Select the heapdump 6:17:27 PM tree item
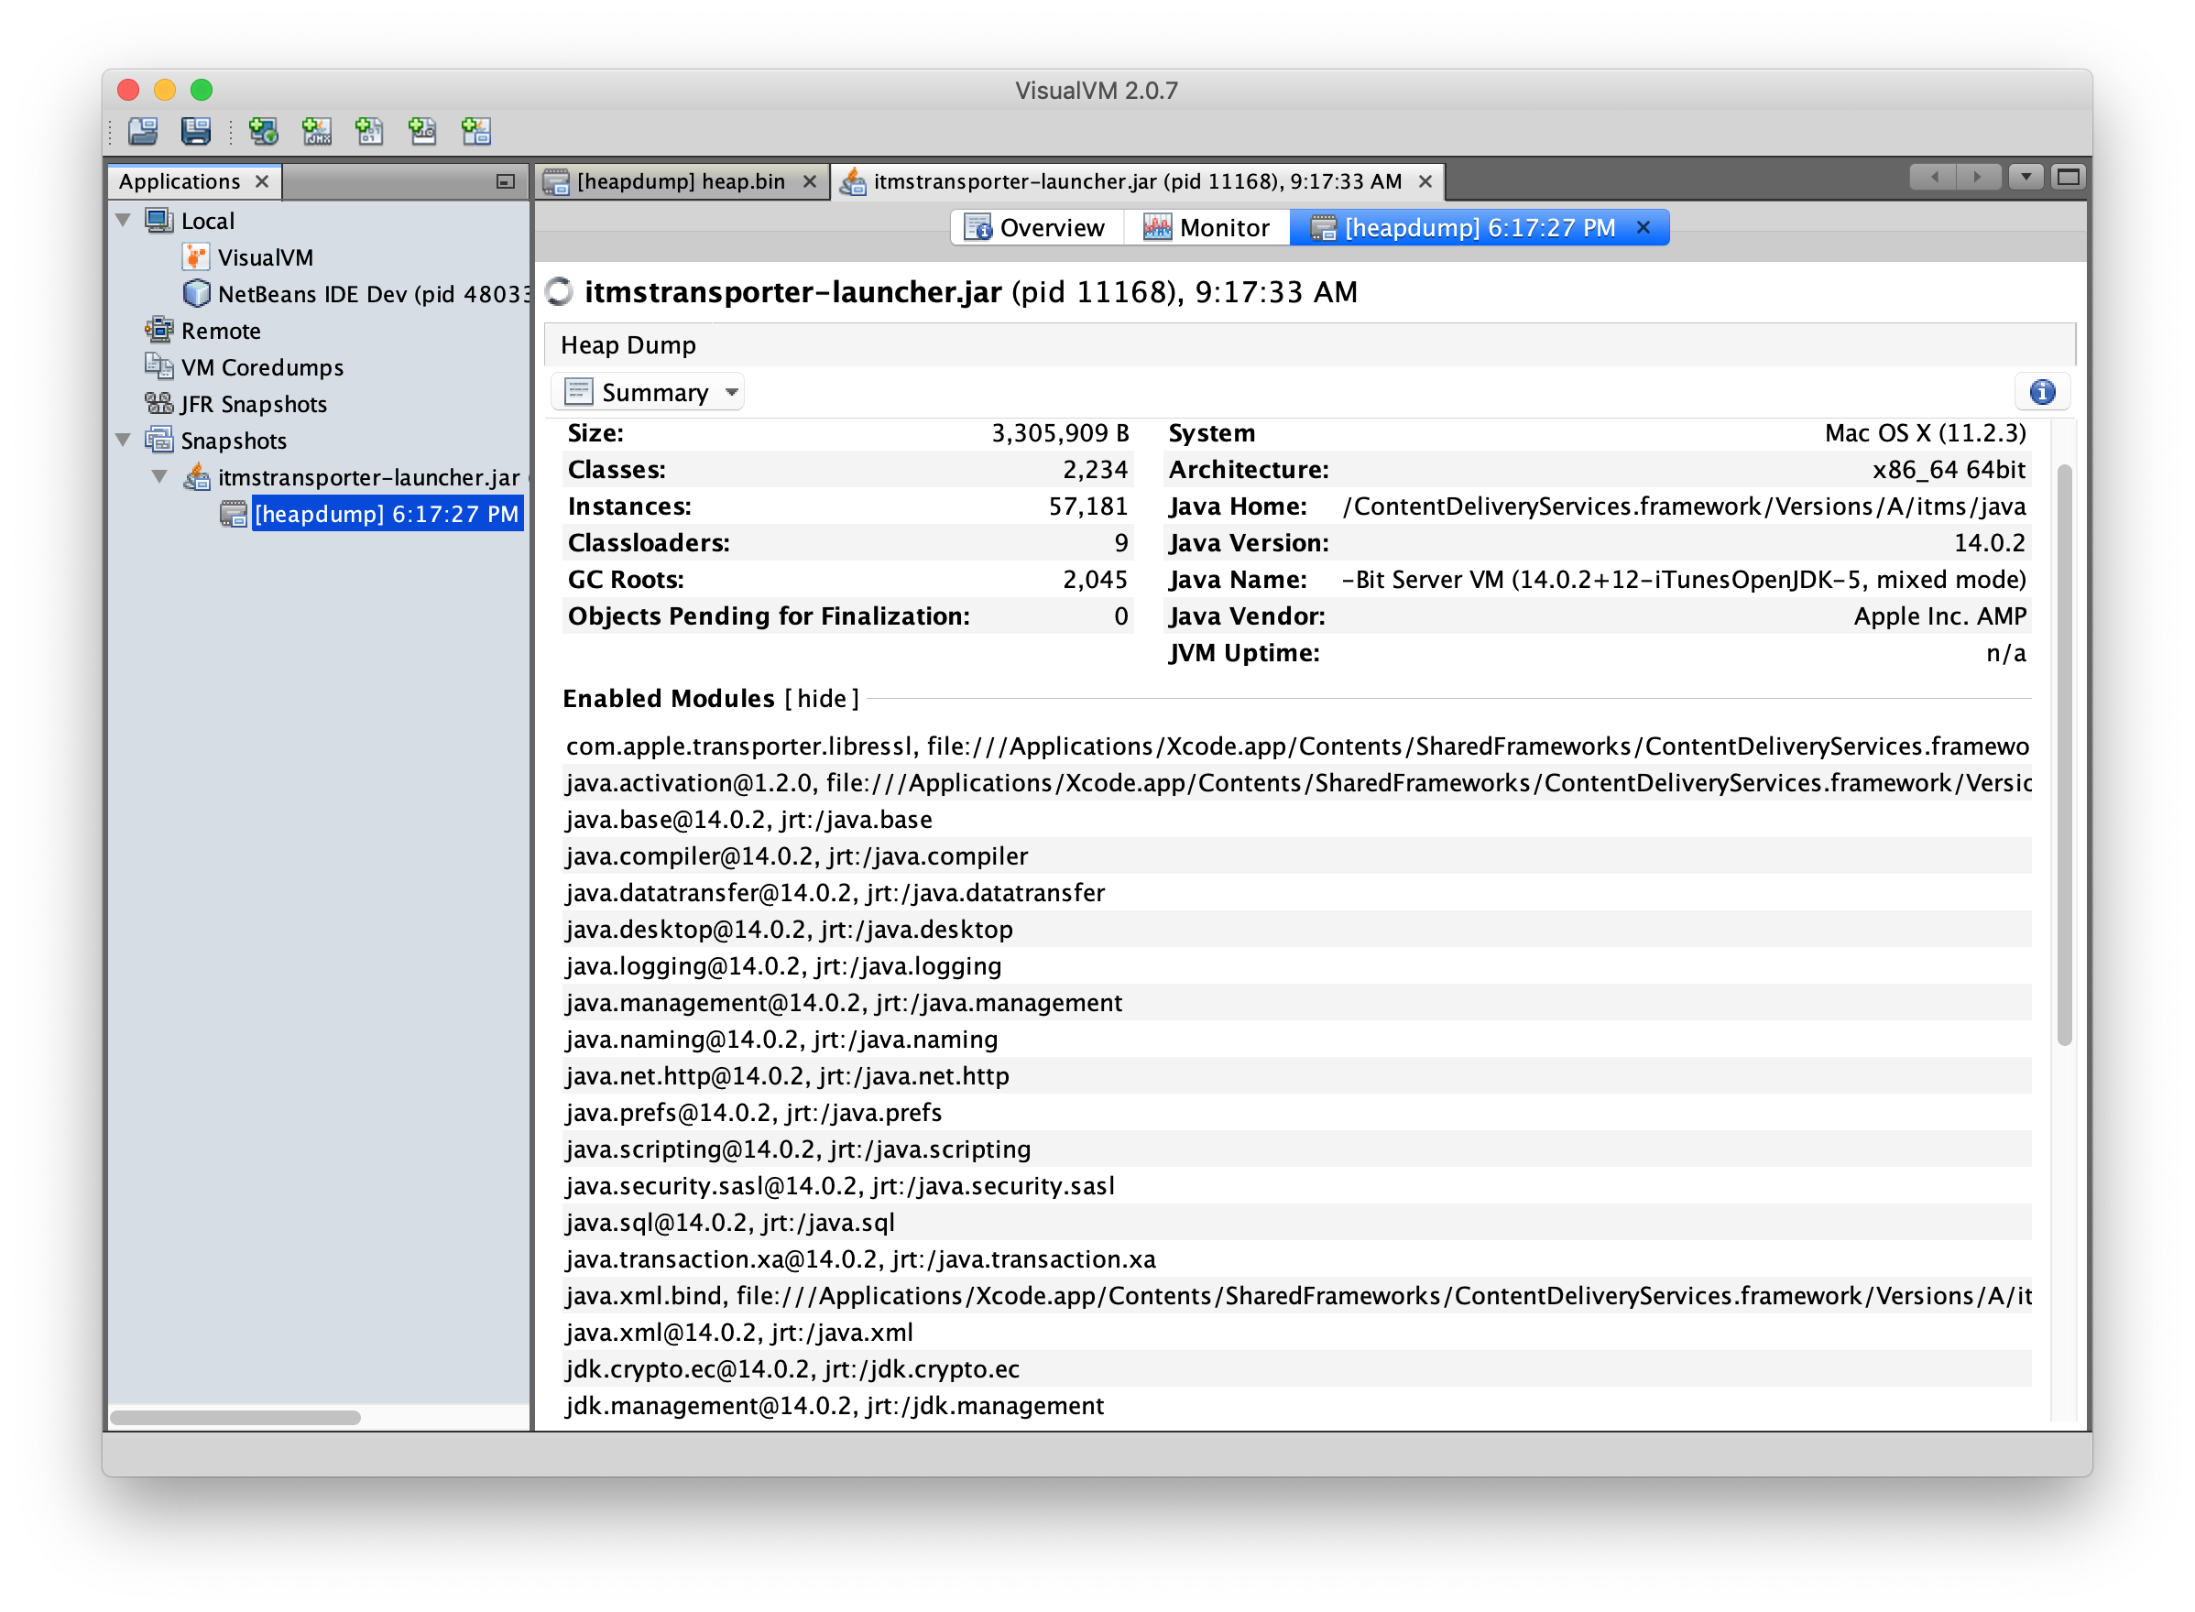 tap(387, 514)
